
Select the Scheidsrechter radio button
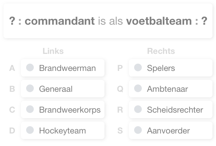[x=138, y=109]
